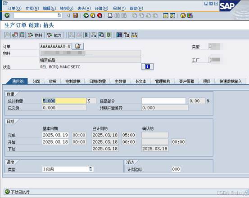Click the yellow network graphic icon
This screenshot has height=198, width=249.
pyautogui.click(x=134, y=35)
